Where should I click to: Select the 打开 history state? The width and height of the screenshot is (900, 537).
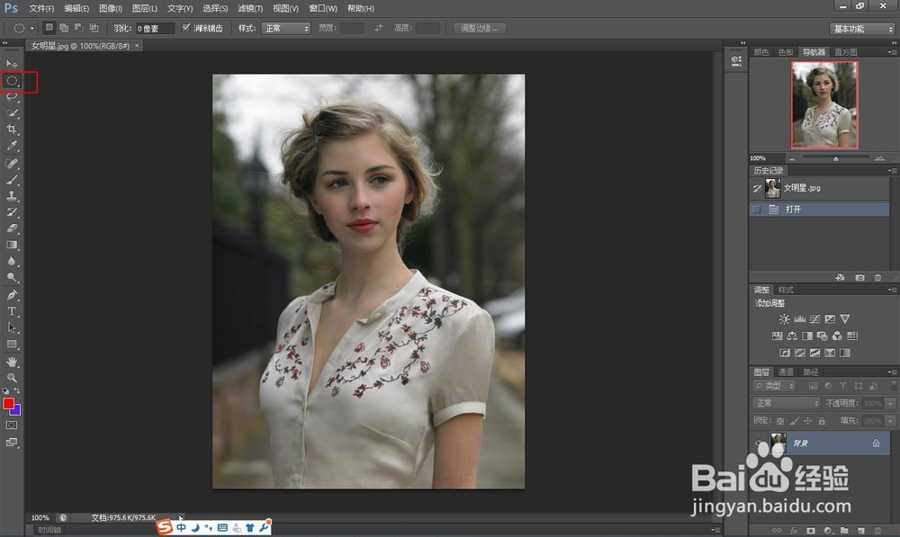point(820,210)
